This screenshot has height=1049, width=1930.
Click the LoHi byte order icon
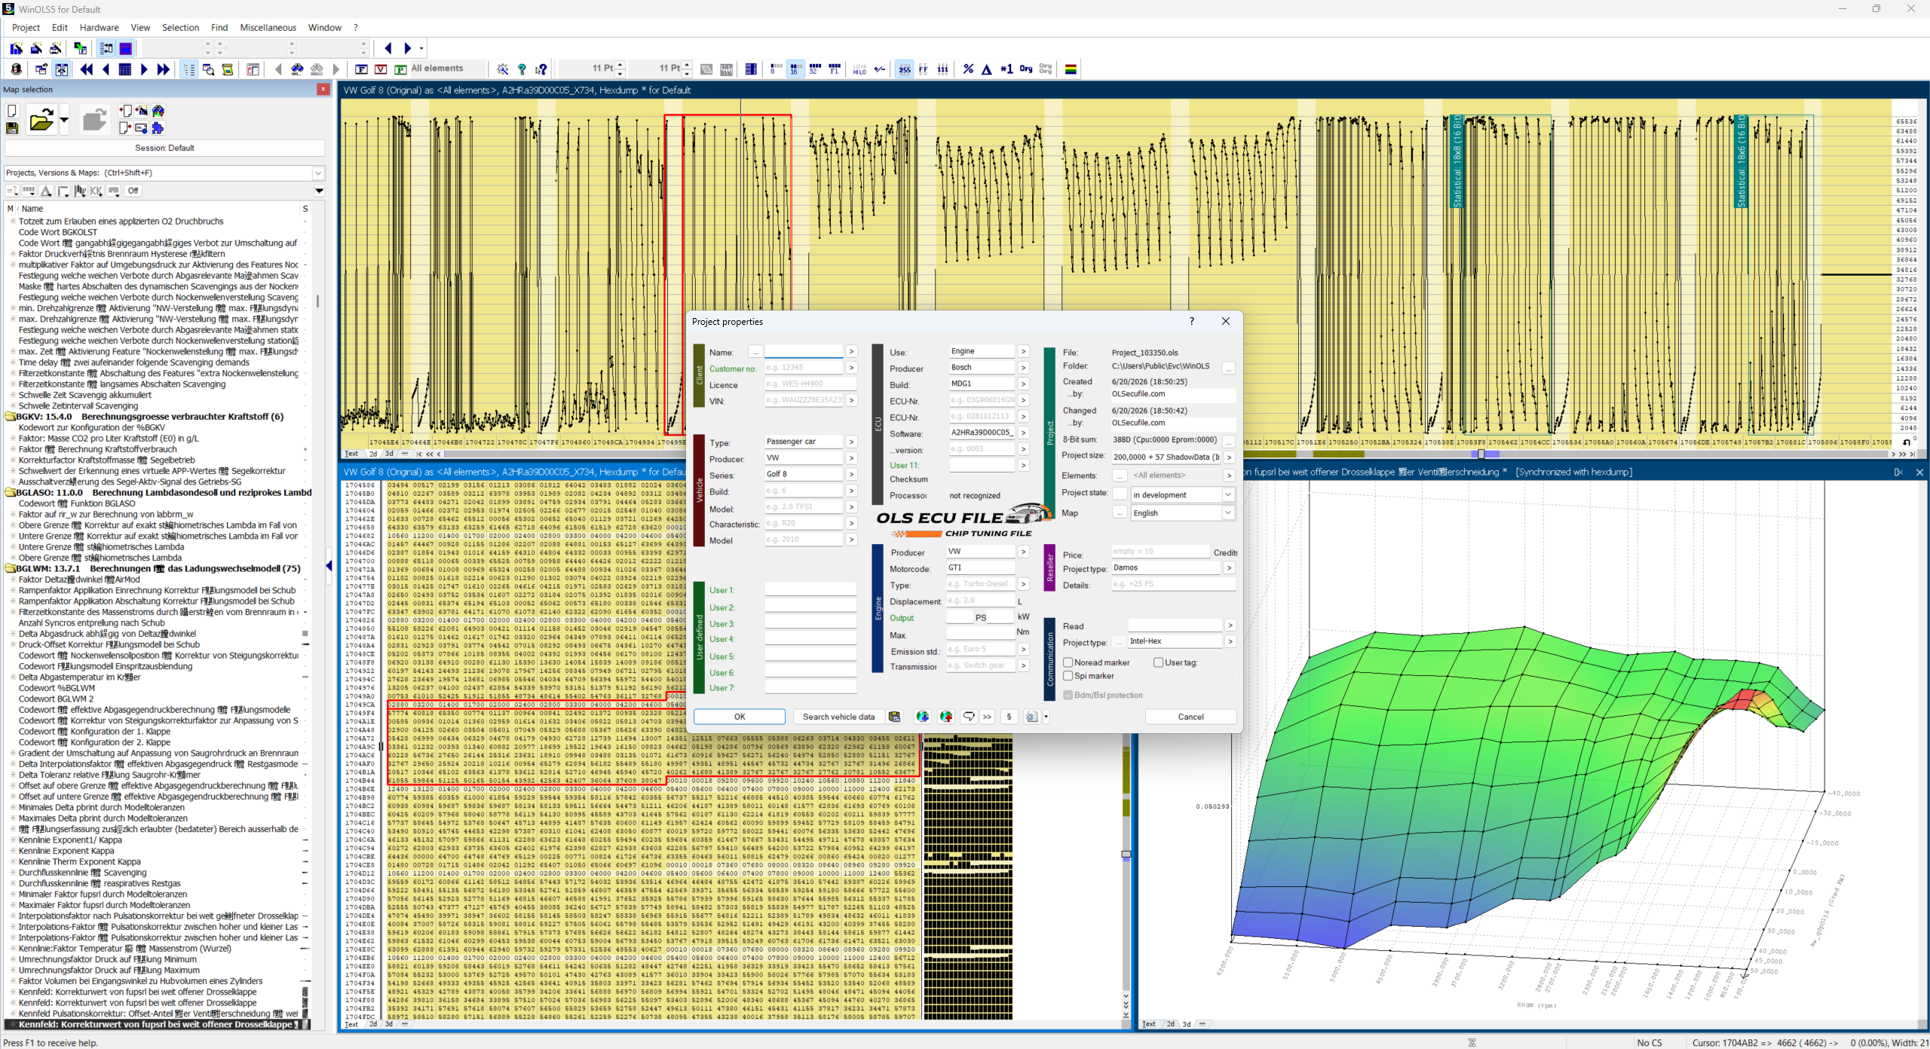tap(859, 69)
